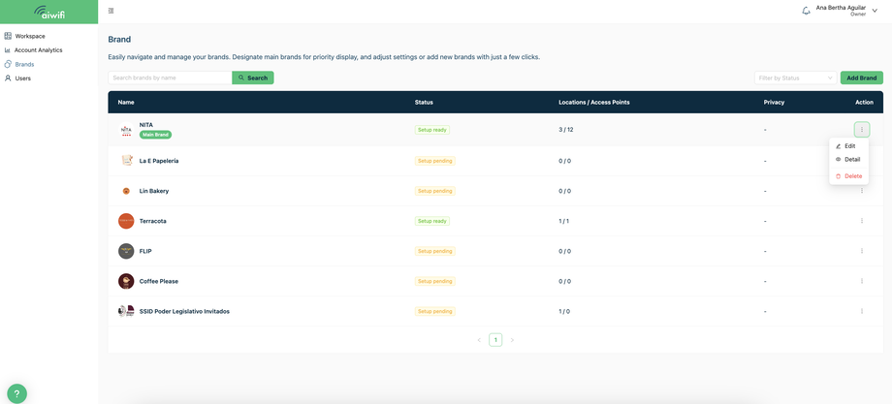Collapse the sidebar with the menu fold icon
The width and height of the screenshot is (892, 404).
(x=111, y=11)
